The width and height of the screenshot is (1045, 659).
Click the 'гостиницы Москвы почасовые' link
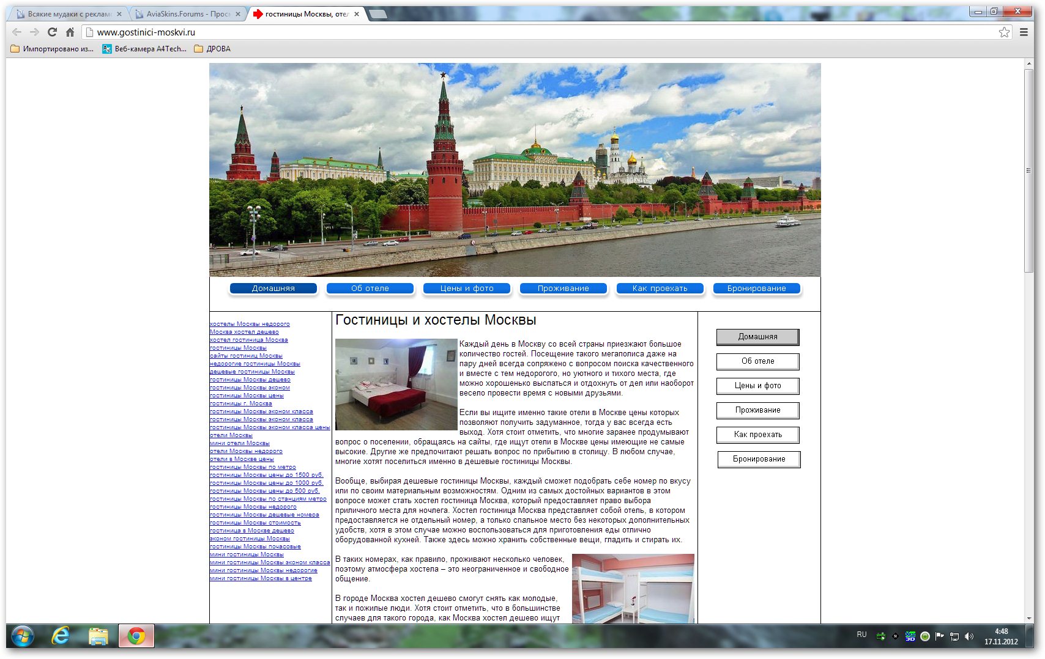(x=255, y=547)
